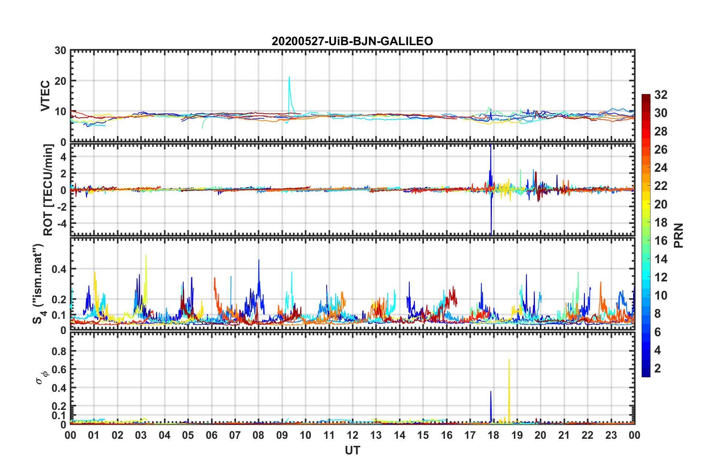Screen dimensions: 705x471
Task: Click the PRN colorbar label
Action: [679, 235]
